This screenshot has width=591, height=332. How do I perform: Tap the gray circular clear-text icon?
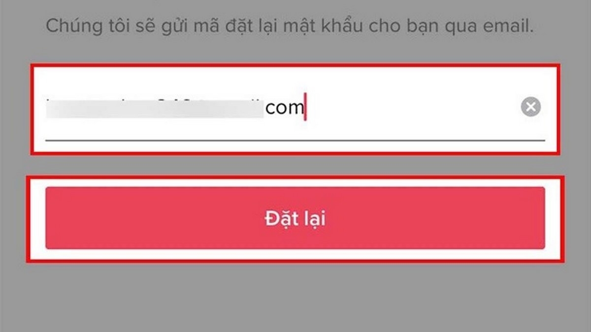pyautogui.click(x=531, y=107)
